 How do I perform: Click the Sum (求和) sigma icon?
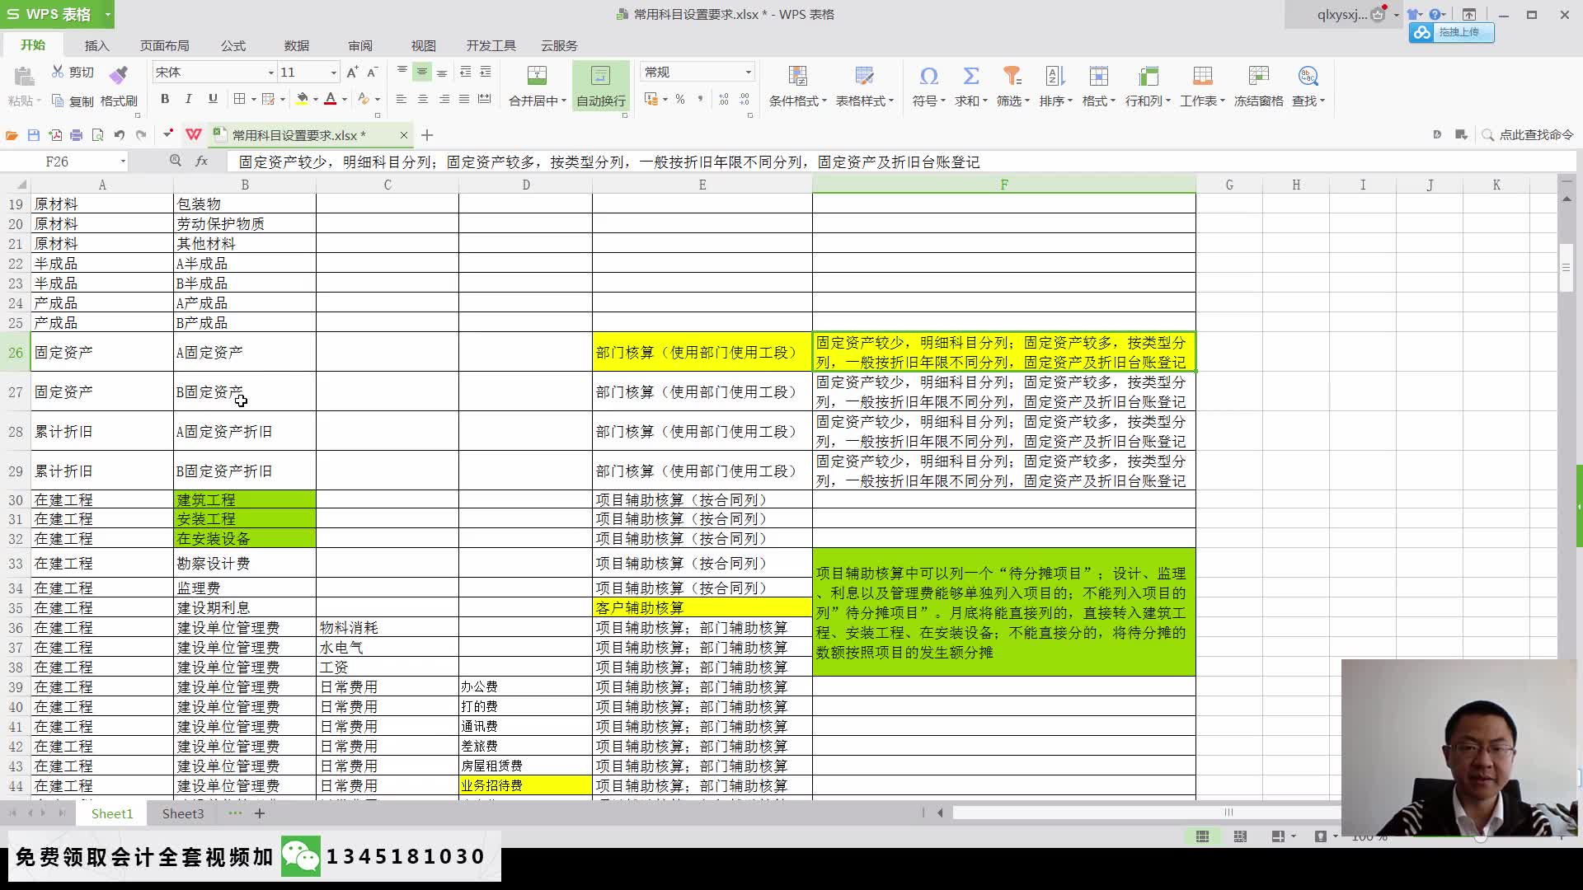[970, 77]
